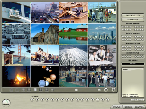The image size is (146, 109).
Task: Select camera 16 button
Action: coord(108,100)
